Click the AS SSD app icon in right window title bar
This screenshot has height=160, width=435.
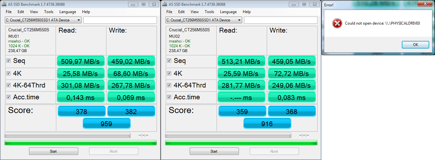pyautogui.click(x=164, y=4)
